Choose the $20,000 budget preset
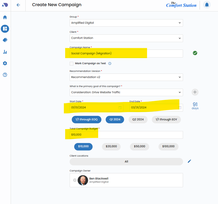This screenshot has height=204, width=218. tap(111, 146)
